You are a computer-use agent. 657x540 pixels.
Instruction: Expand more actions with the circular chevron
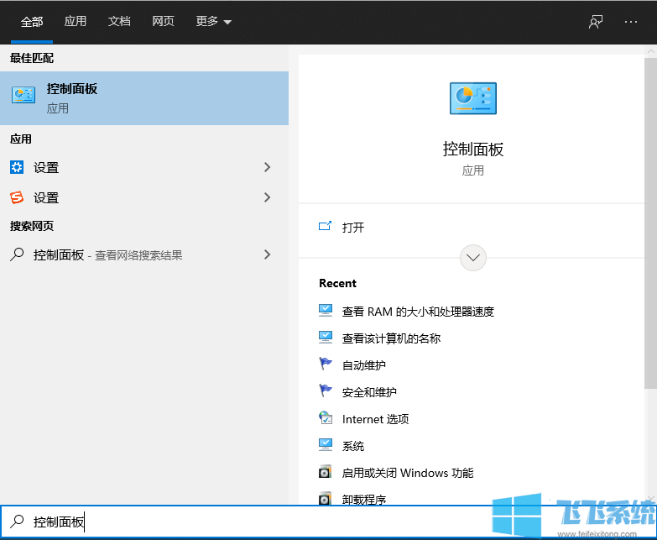pos(473,257)
